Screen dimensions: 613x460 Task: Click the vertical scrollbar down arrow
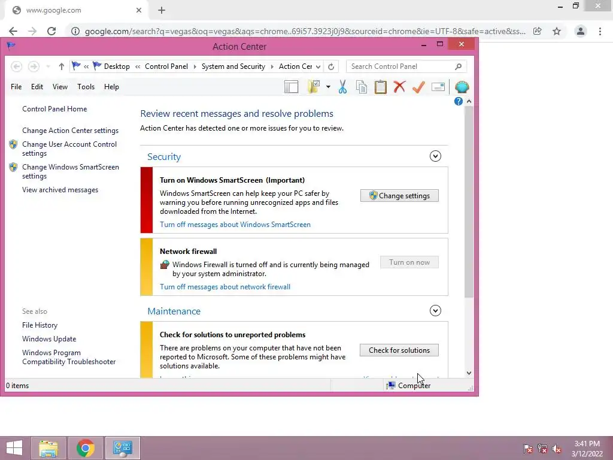tap(469, 373)
